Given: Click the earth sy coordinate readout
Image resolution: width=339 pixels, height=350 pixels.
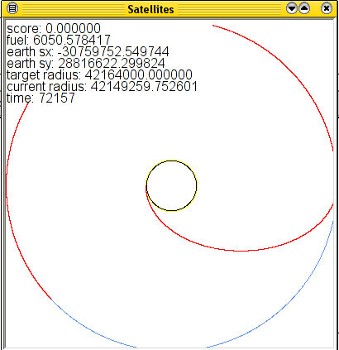Looking at the screenshot, I should point(86,63).
